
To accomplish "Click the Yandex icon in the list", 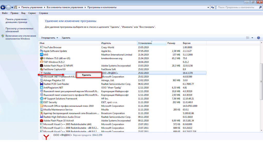I will (x=41, y=73).
